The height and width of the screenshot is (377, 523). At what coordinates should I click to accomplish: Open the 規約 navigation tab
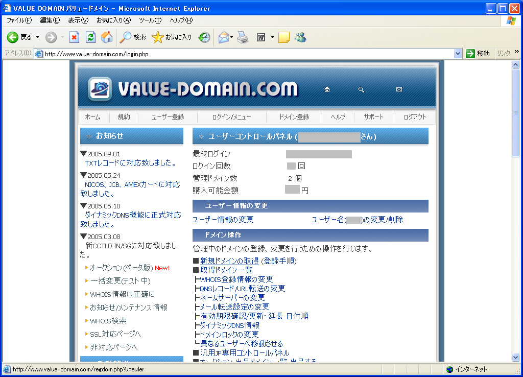[124, 117]
